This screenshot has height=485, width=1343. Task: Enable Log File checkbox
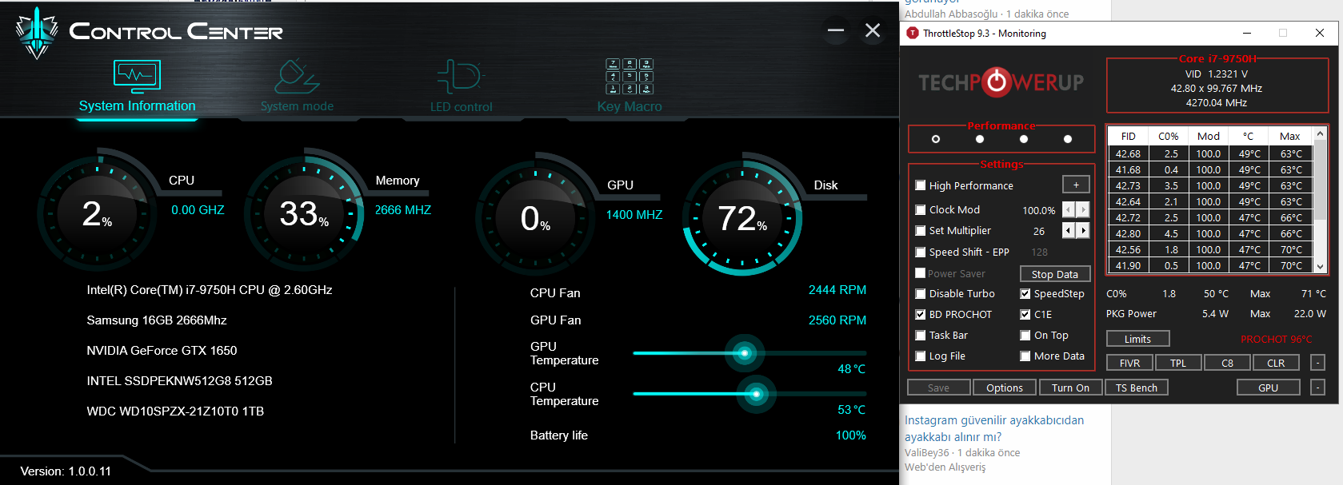point(921,356)
